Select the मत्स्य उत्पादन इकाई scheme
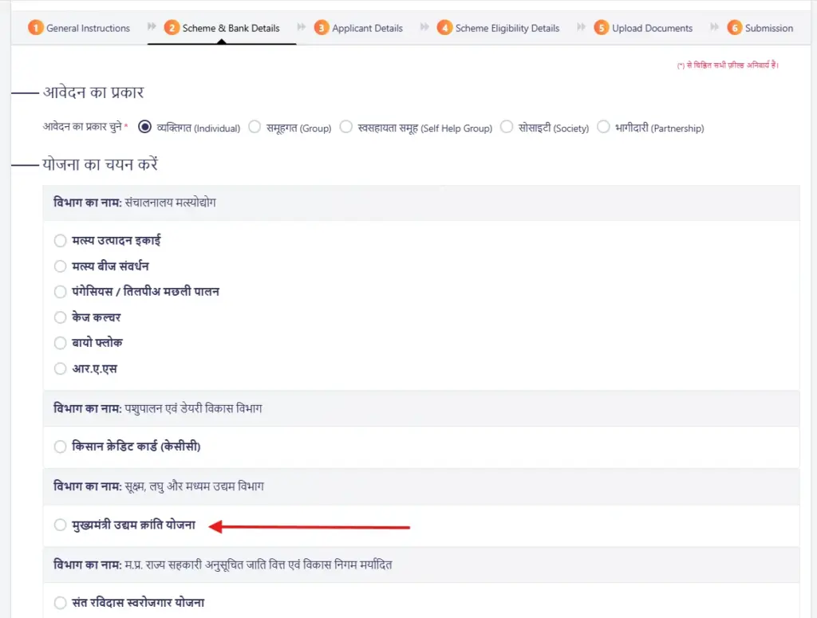This screenshot has width=817, height=618. 61,241
